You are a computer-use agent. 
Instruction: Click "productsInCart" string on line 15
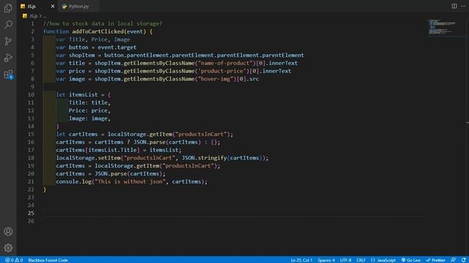201,134
